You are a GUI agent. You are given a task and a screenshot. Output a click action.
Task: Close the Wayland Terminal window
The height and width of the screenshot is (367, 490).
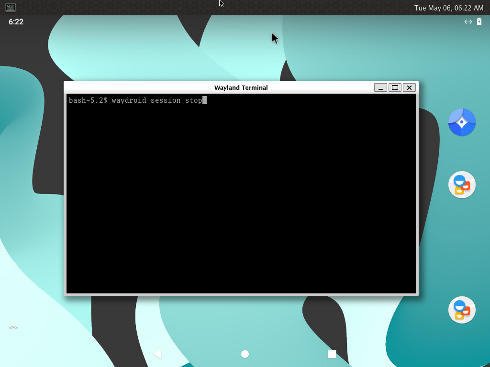pyautogui.click(x=409, y=87)
